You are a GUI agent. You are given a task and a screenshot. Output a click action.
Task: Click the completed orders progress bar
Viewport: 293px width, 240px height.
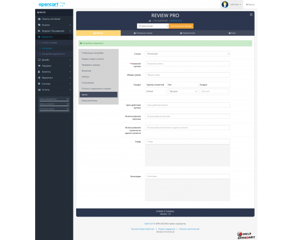pyautogui.click(x=54, y=101)
